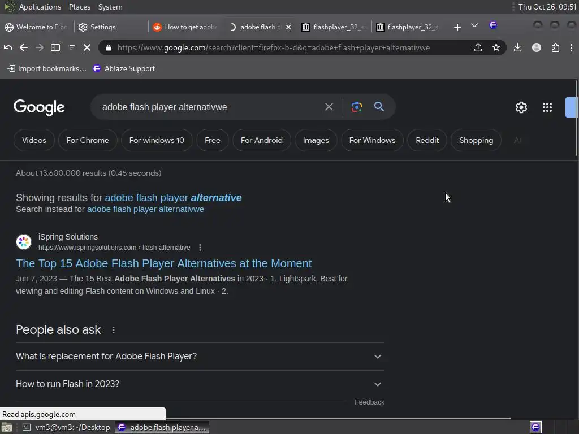Open Ablaze Support bookmark
The image size is (579, 434).
tap(124, 68)
